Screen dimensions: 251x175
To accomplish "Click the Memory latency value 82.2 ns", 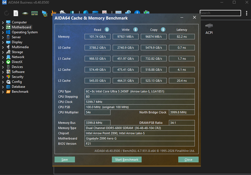I will (x=182, y=37).
